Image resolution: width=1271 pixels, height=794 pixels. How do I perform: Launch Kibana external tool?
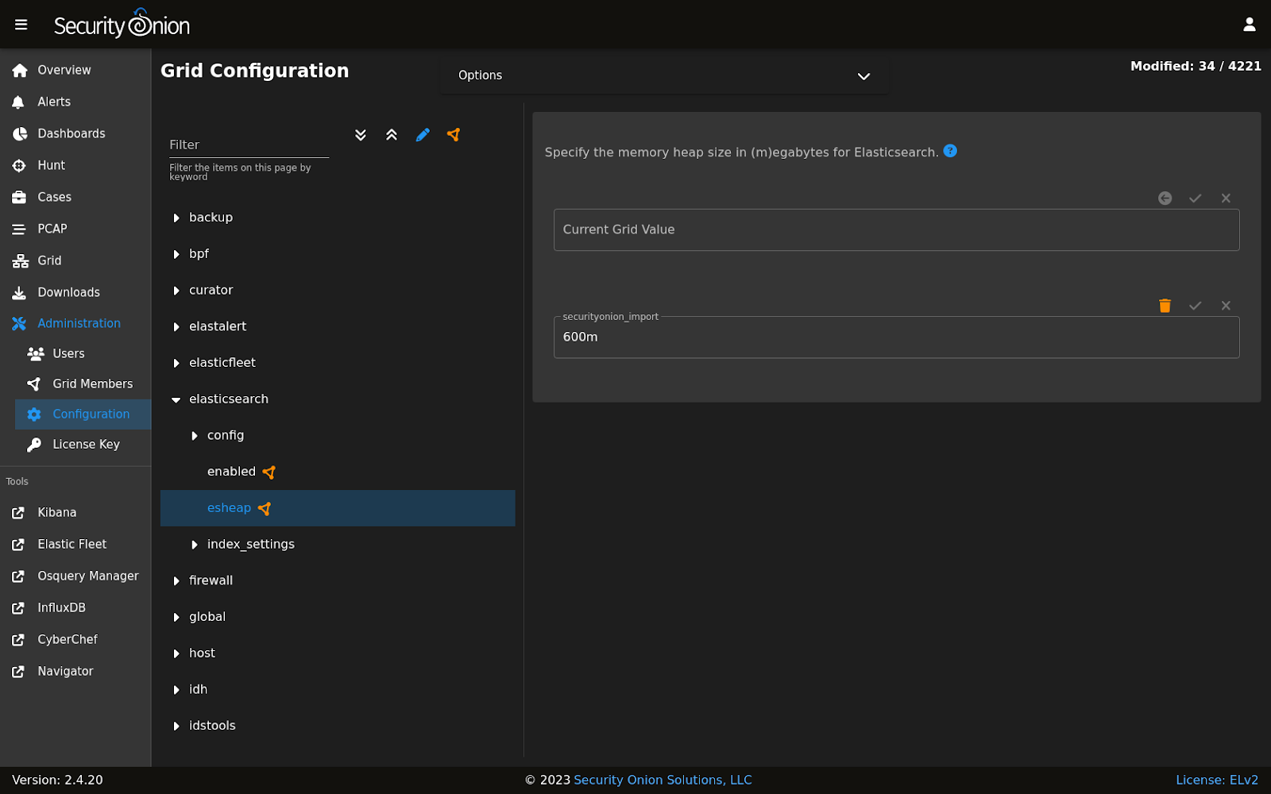[75, 512]
